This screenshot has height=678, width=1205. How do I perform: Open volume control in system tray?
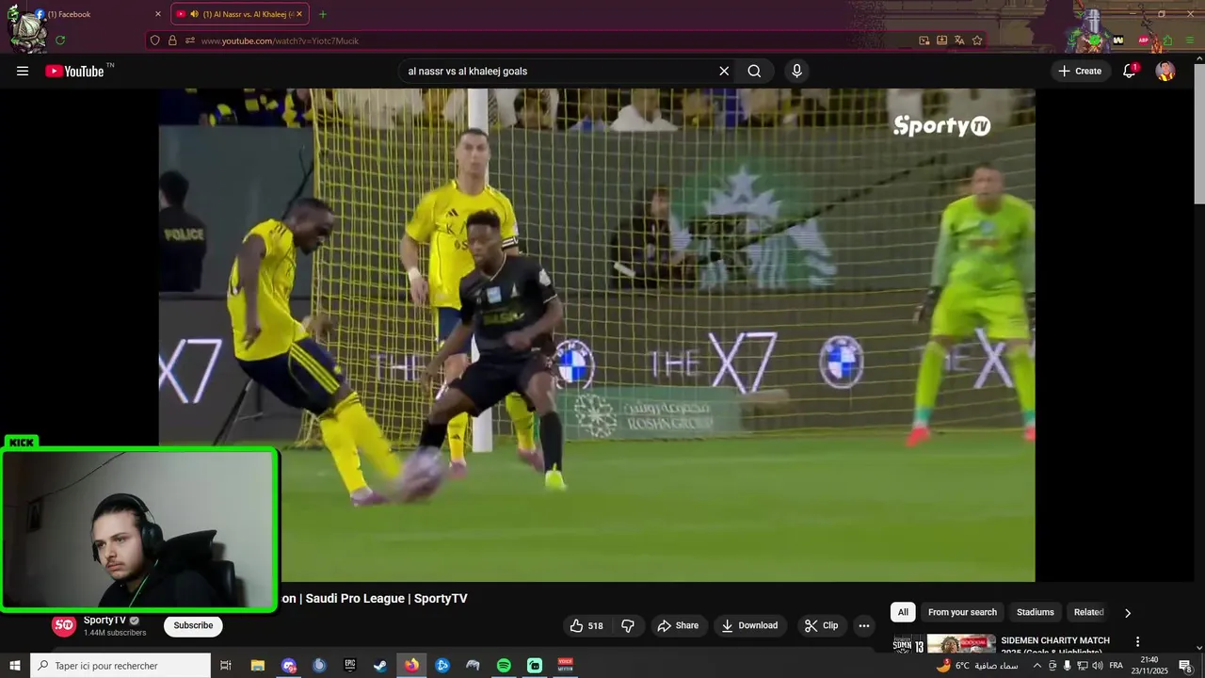coord(1098,666)
